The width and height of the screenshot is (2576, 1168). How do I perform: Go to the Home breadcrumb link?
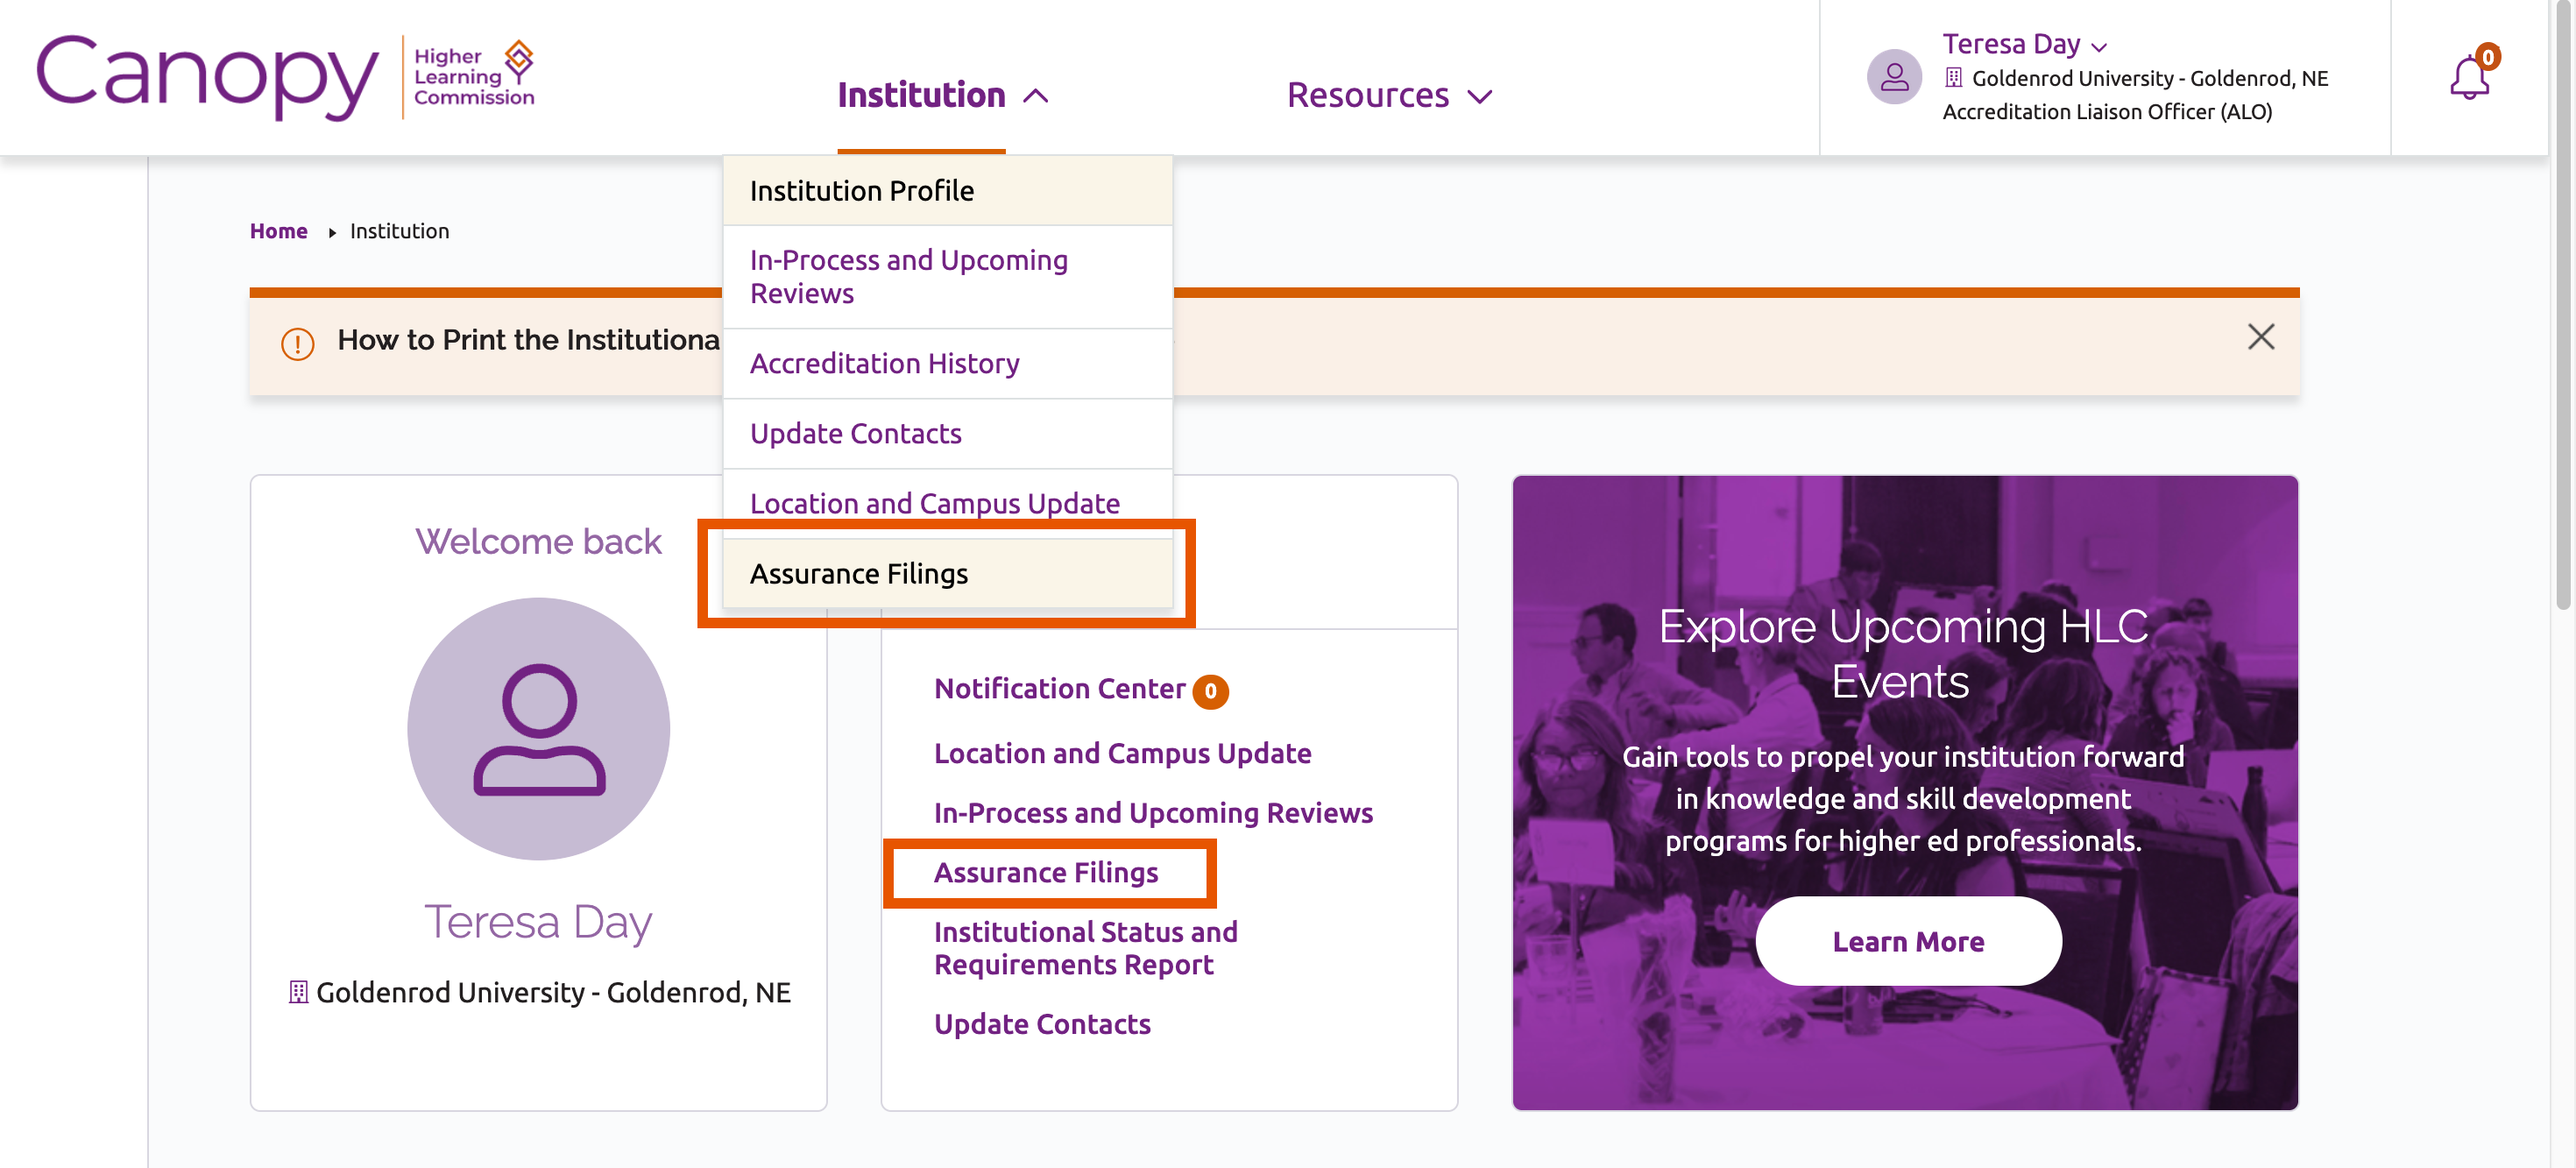click(x=278, y=231)
